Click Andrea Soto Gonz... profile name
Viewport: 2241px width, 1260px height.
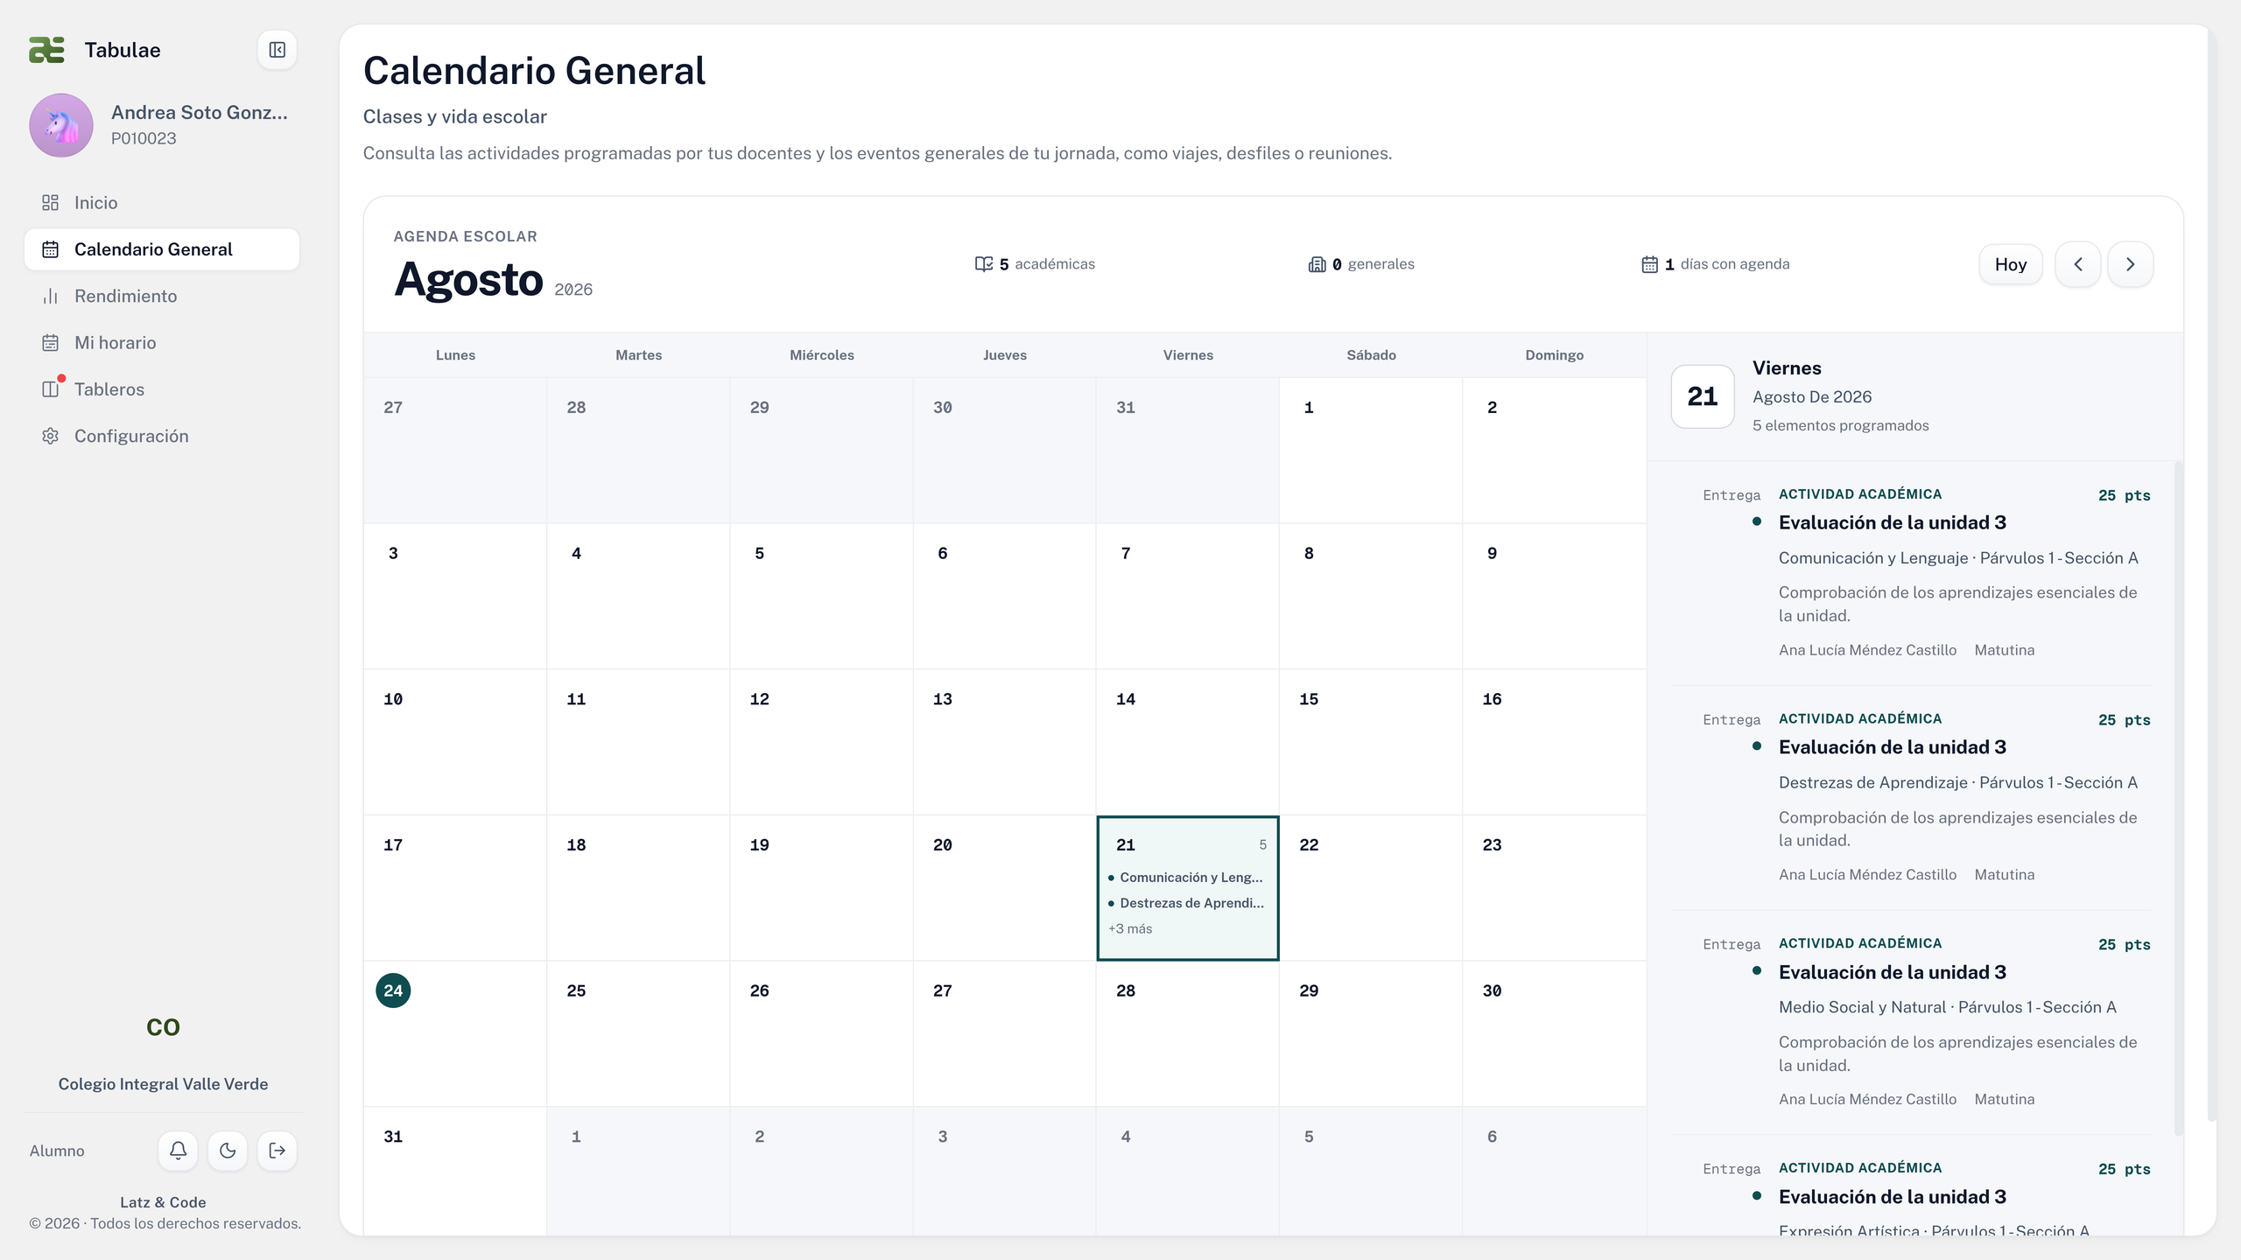[200, 112]
